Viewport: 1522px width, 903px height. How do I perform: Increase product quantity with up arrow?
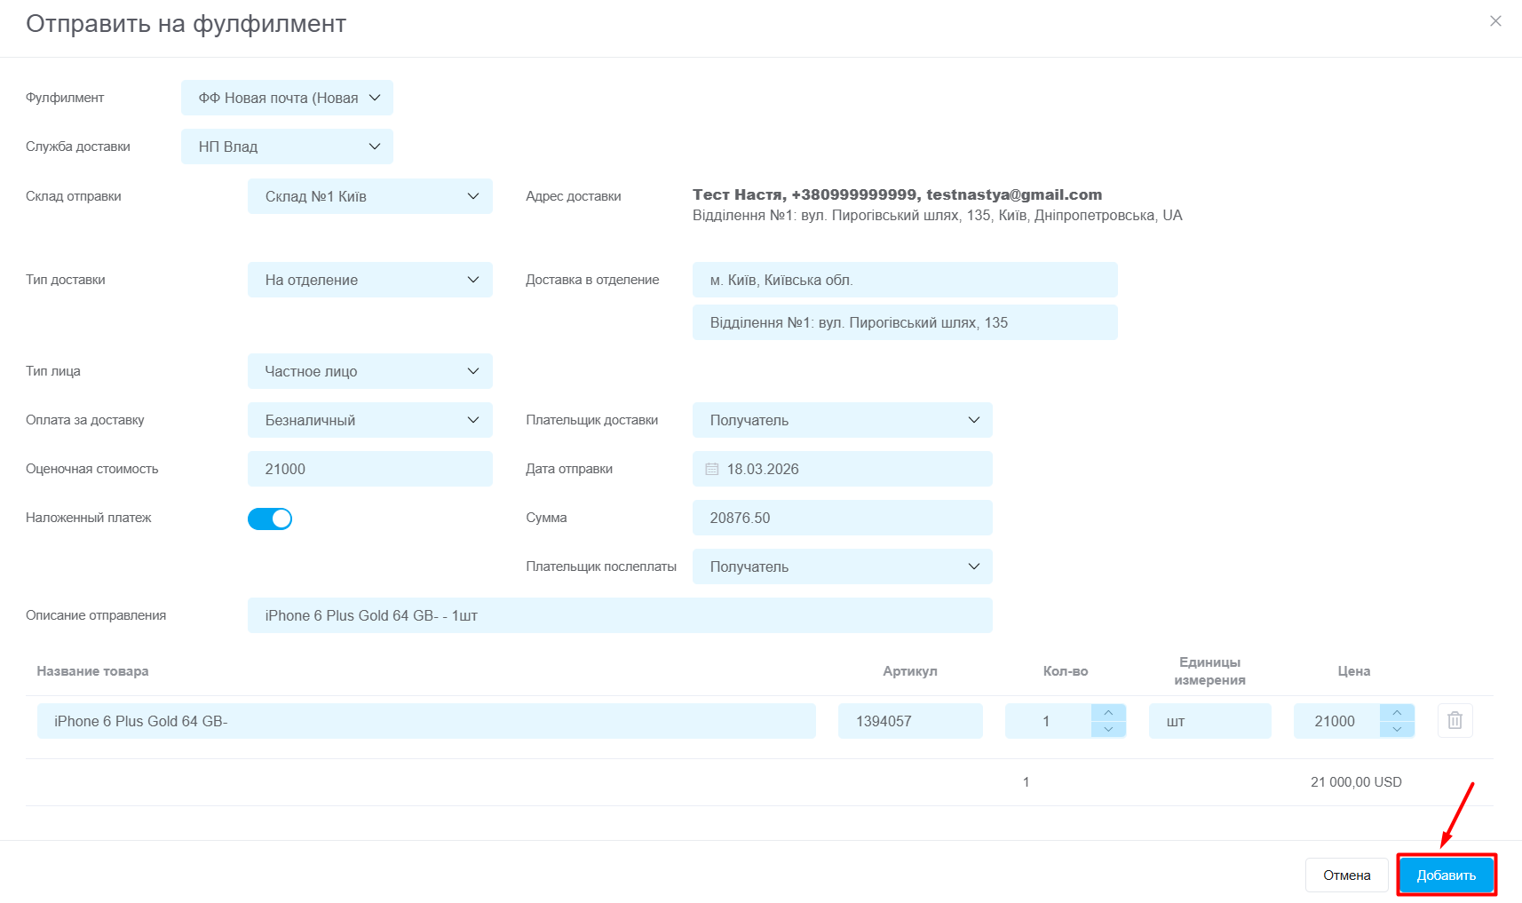(x=1108, y=713)
